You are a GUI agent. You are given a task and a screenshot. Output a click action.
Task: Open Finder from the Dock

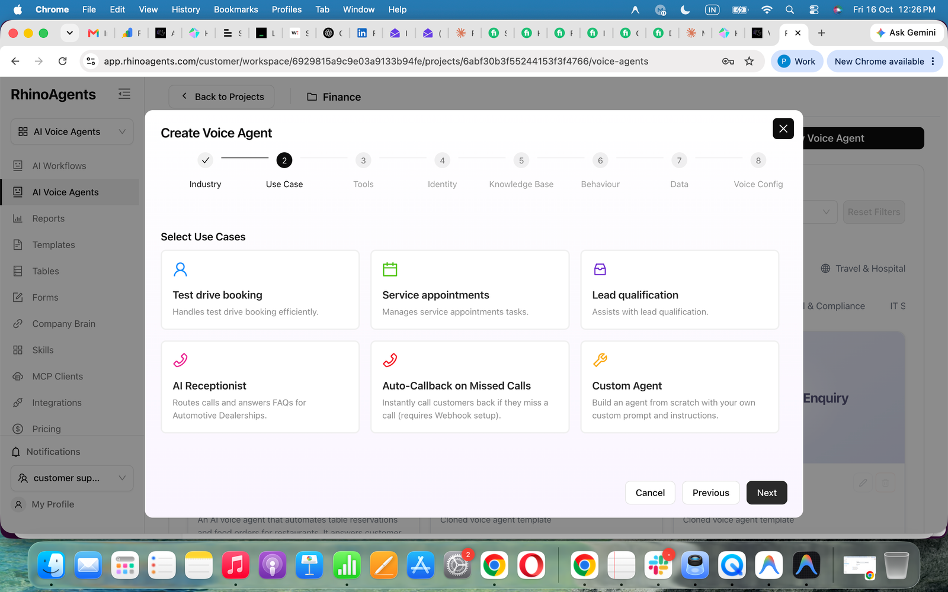[52, 566]
